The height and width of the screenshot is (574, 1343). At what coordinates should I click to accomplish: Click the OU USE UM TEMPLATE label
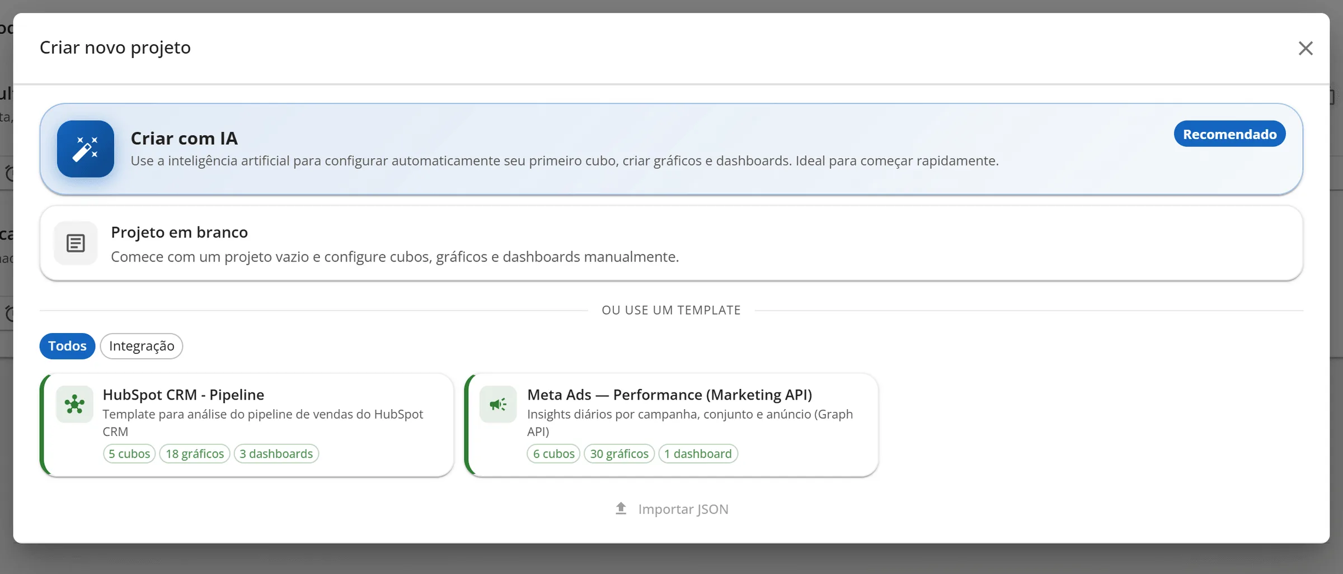pyautogui.click(x=671, y=310)
